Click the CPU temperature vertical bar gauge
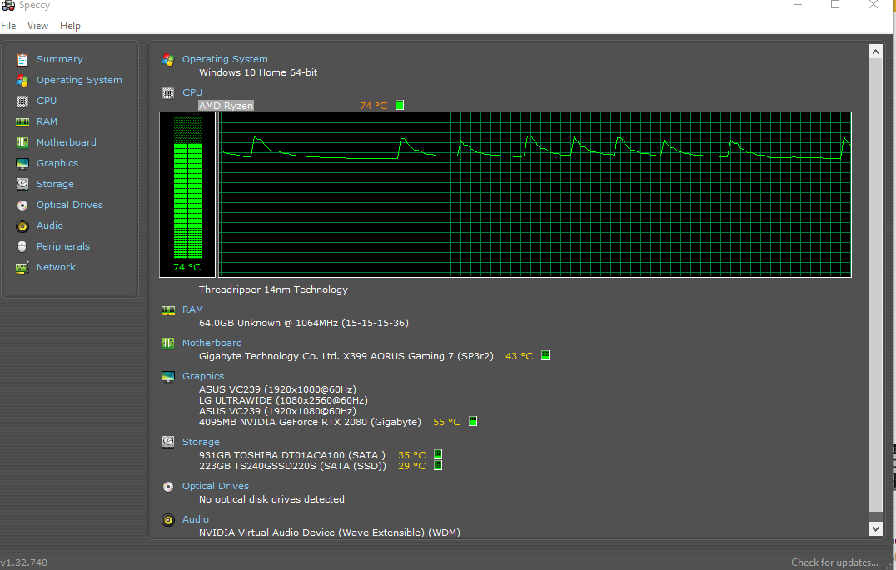 click(x=187, y=195)
